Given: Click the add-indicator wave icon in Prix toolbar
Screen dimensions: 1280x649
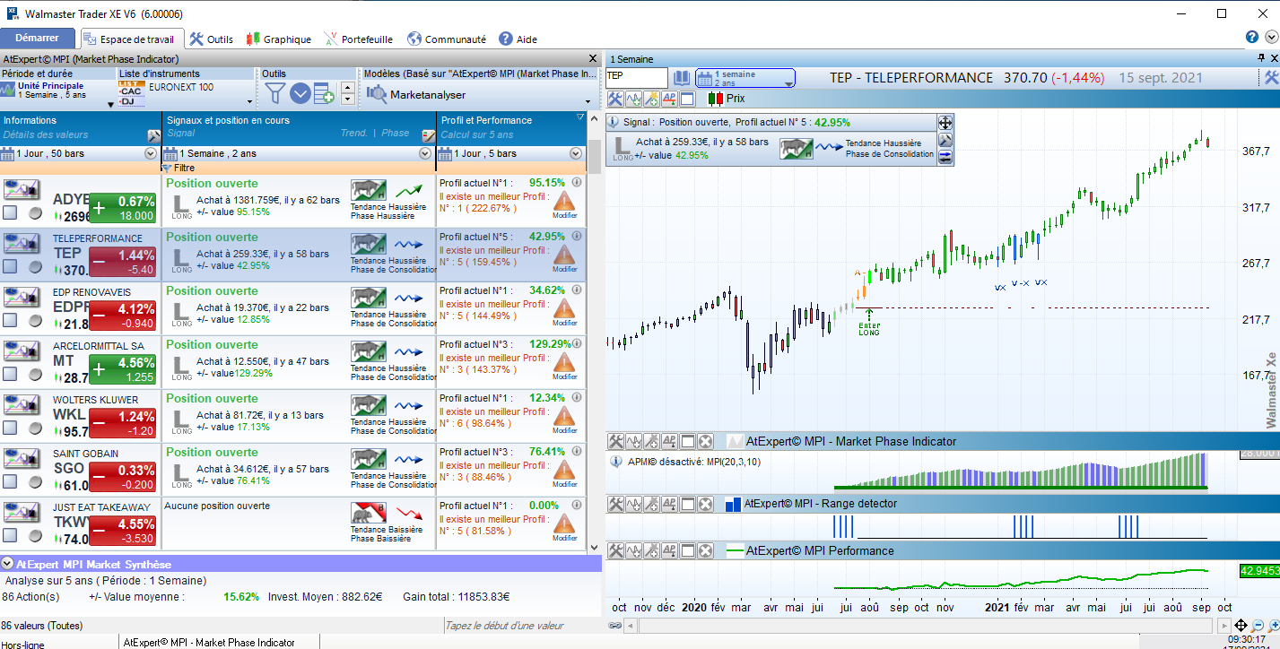Looking at the screenshot, I should coord(633,99).
